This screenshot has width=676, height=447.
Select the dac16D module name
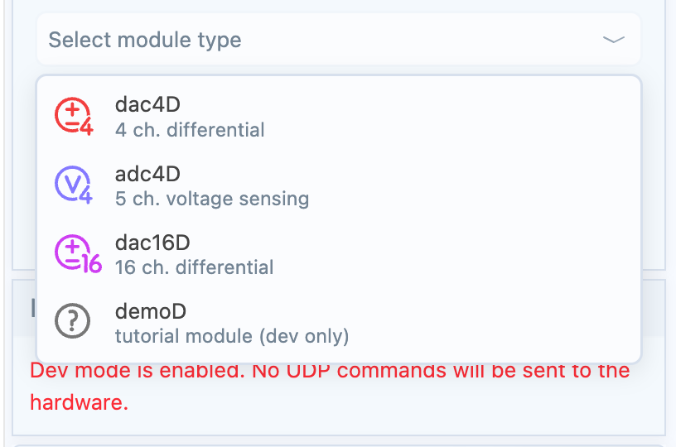pos(152,243)
